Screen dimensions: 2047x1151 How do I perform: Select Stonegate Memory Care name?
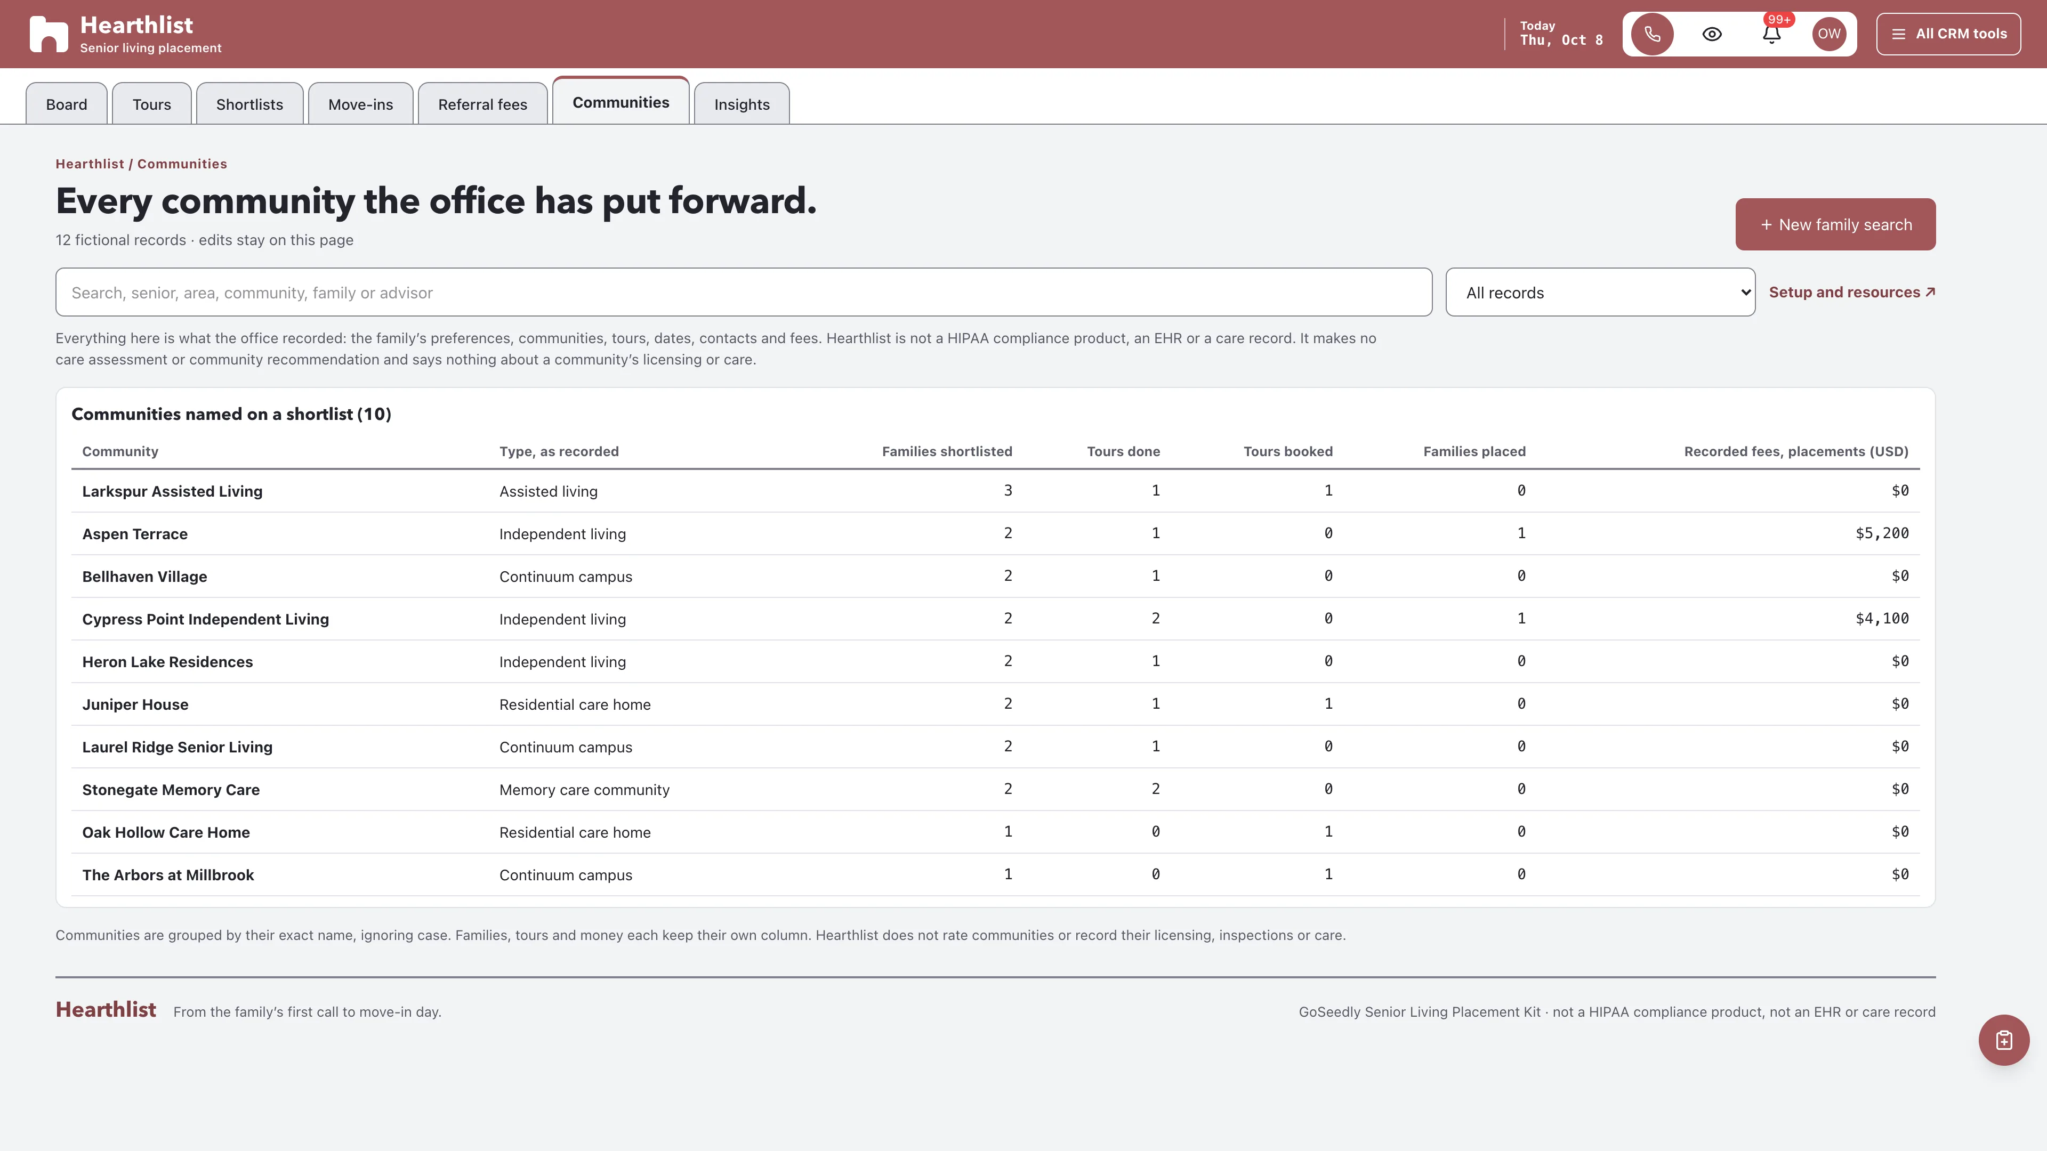pyautogui.click(x=171, y=790)
